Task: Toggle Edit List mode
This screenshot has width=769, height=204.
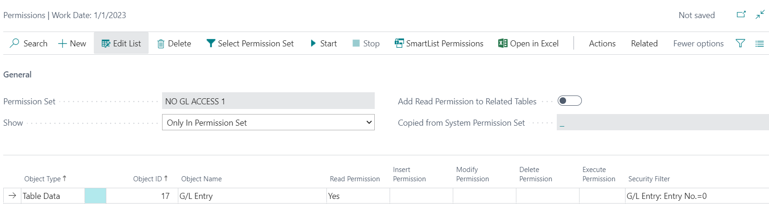Action: (121, 43)
